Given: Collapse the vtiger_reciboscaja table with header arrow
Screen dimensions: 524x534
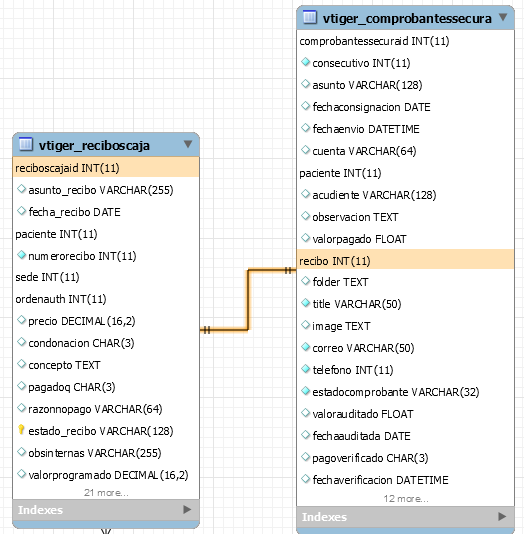Looking at the screenshot, I should point(188,144).
